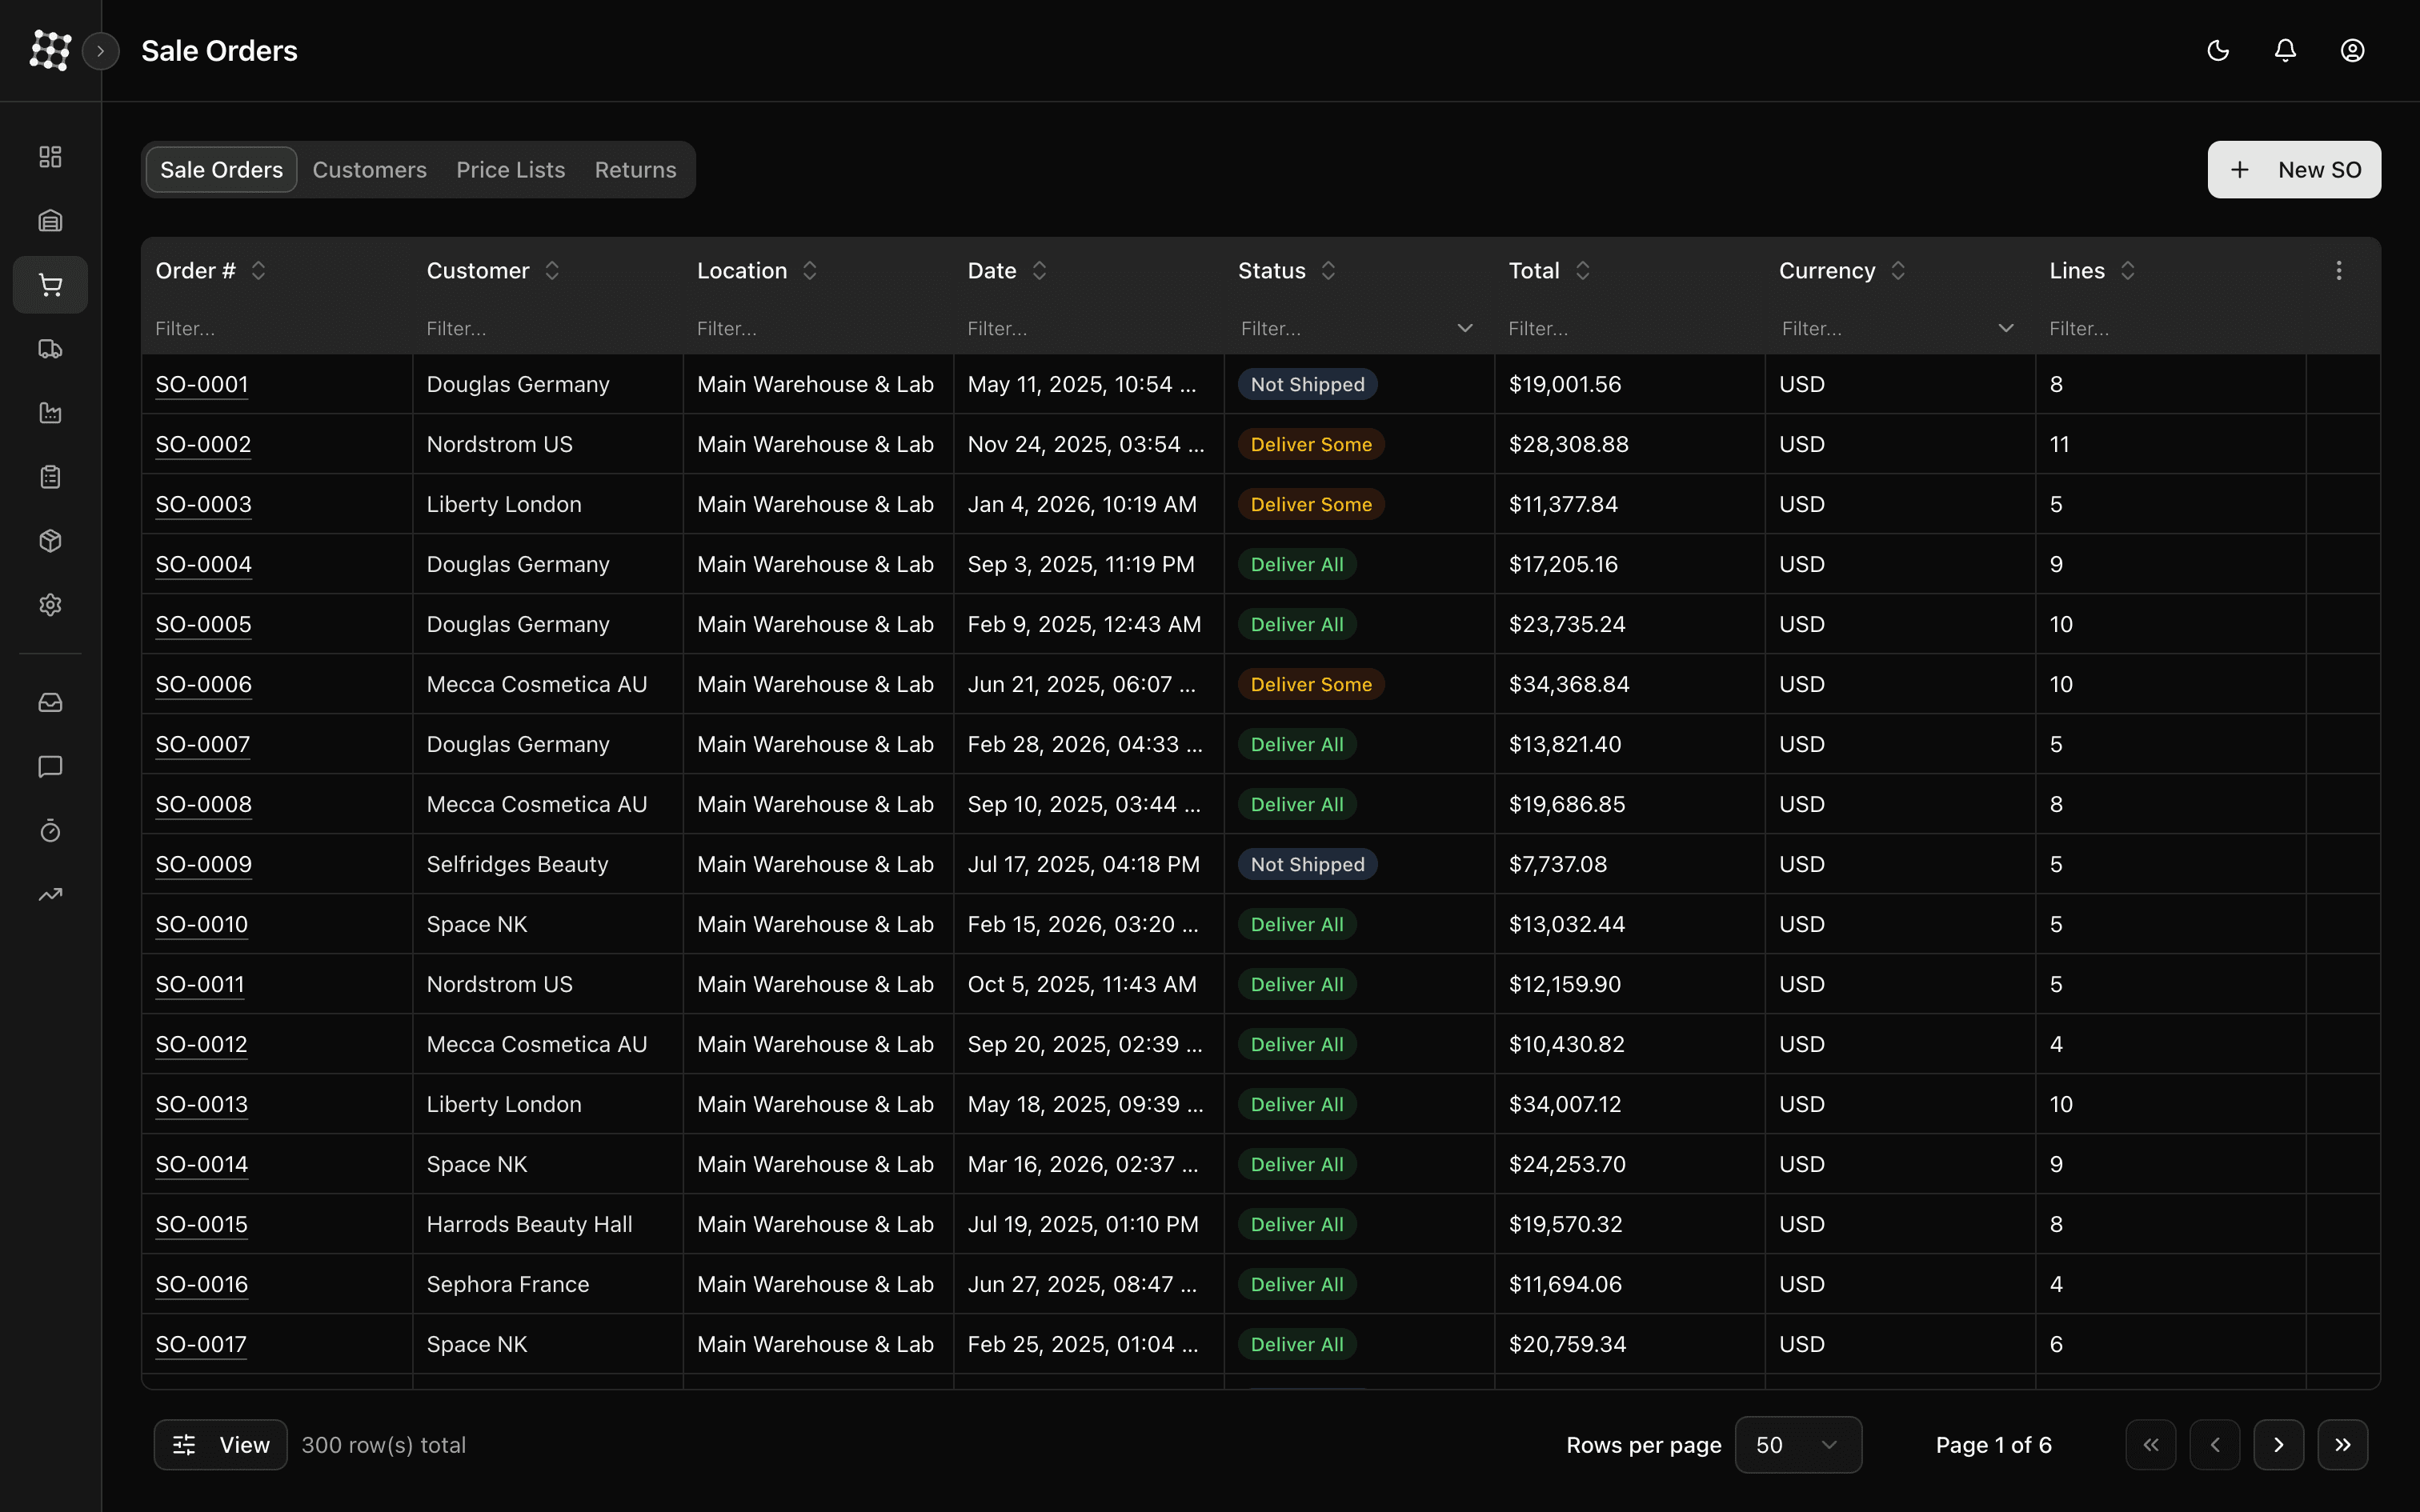The height and width of the screenshot is (1512, 2420).
Task: Expand the sidebar with chevron button
Action: tap(100, 51)
